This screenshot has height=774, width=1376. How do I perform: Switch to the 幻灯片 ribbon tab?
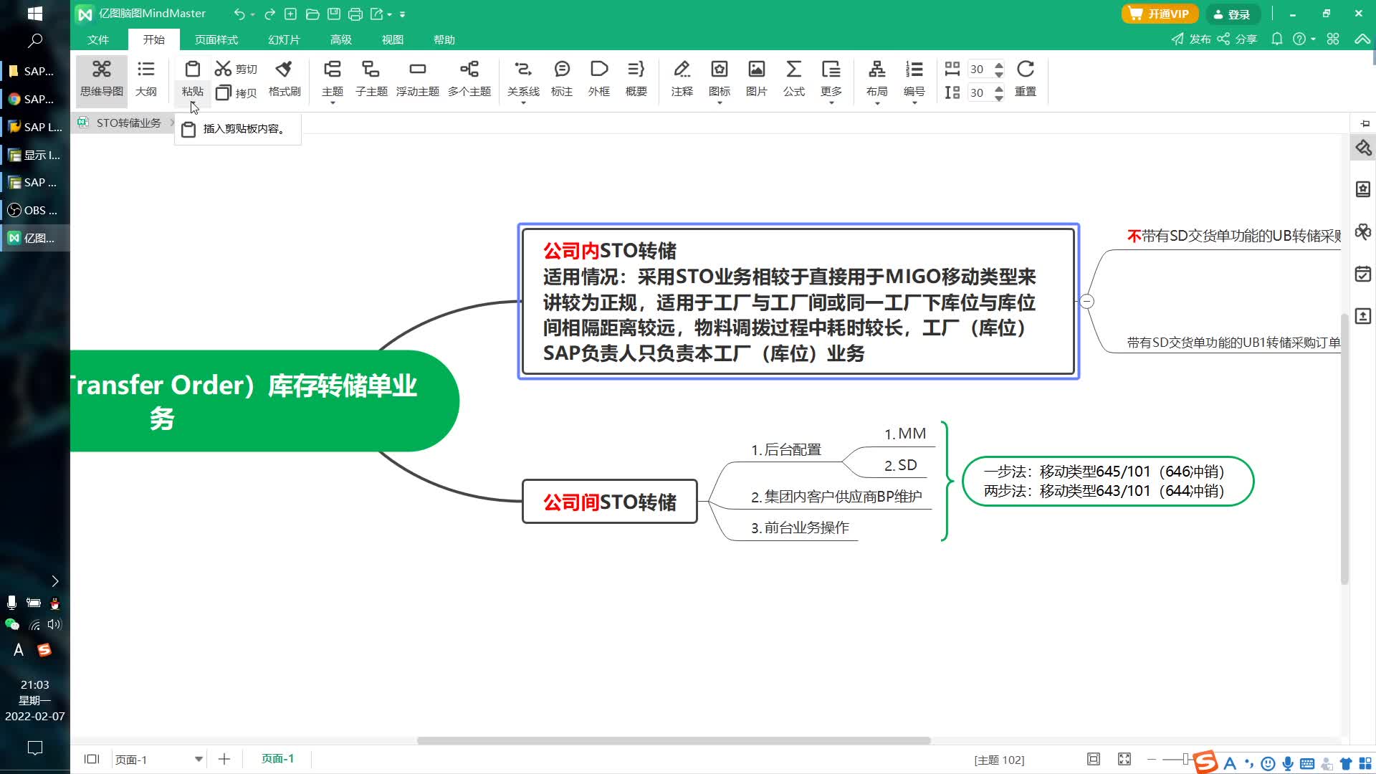[x=284, y=39]
